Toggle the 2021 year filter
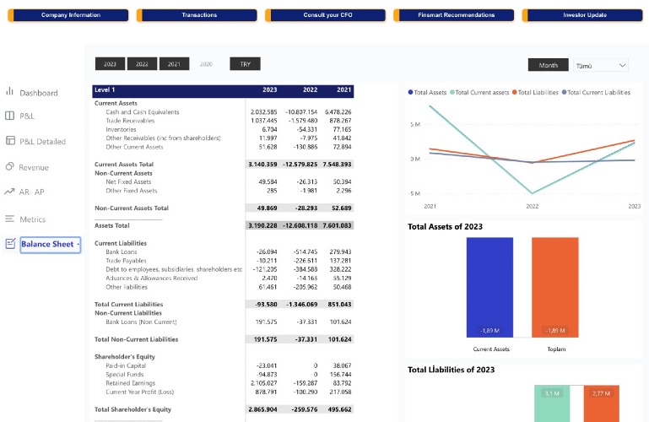 coord(174,63)
